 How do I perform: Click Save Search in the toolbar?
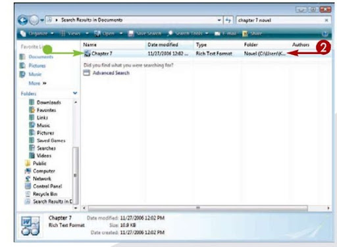click(145, 34)
